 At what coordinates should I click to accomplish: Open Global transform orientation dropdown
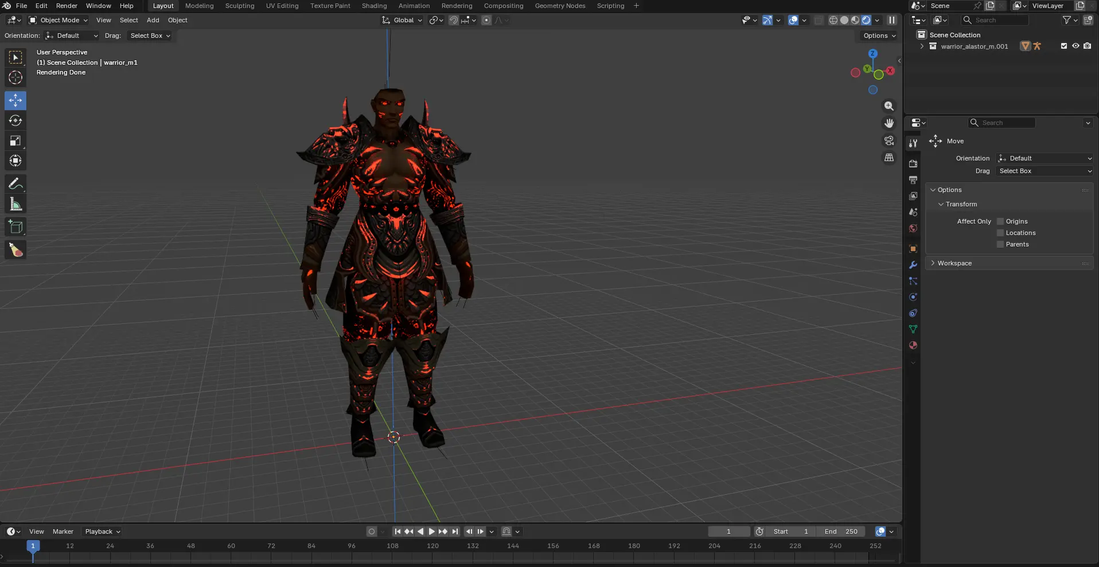click(402, 20)
